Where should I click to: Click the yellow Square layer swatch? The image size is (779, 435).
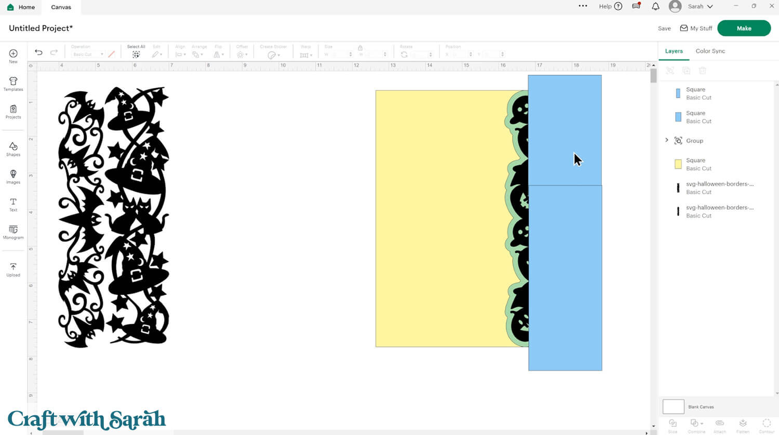(x=678, y=164)
